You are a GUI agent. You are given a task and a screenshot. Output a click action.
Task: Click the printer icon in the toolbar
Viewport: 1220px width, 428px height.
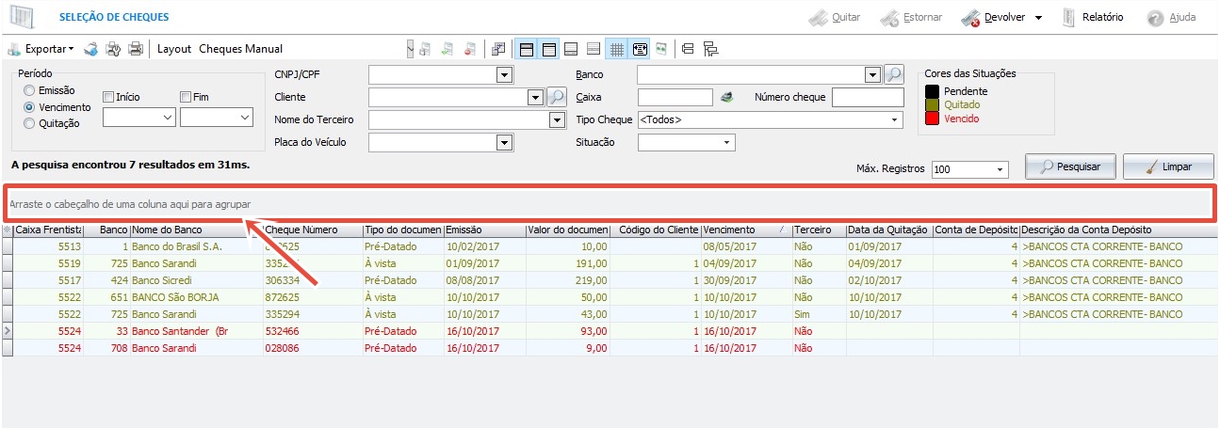pyautogui.click(x=137, y=48)
